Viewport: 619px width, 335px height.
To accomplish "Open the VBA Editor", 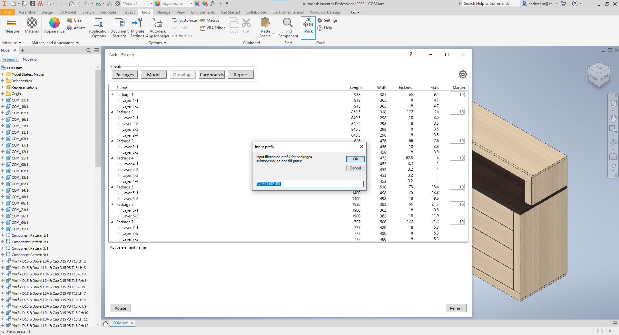I will 212,28.
